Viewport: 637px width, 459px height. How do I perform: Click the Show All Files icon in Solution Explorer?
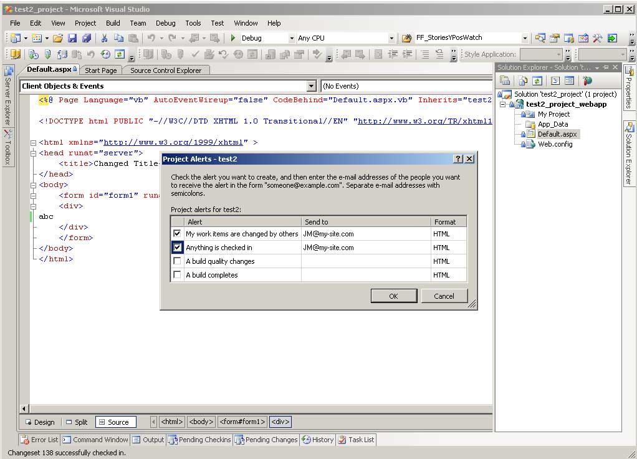point(523,80)
